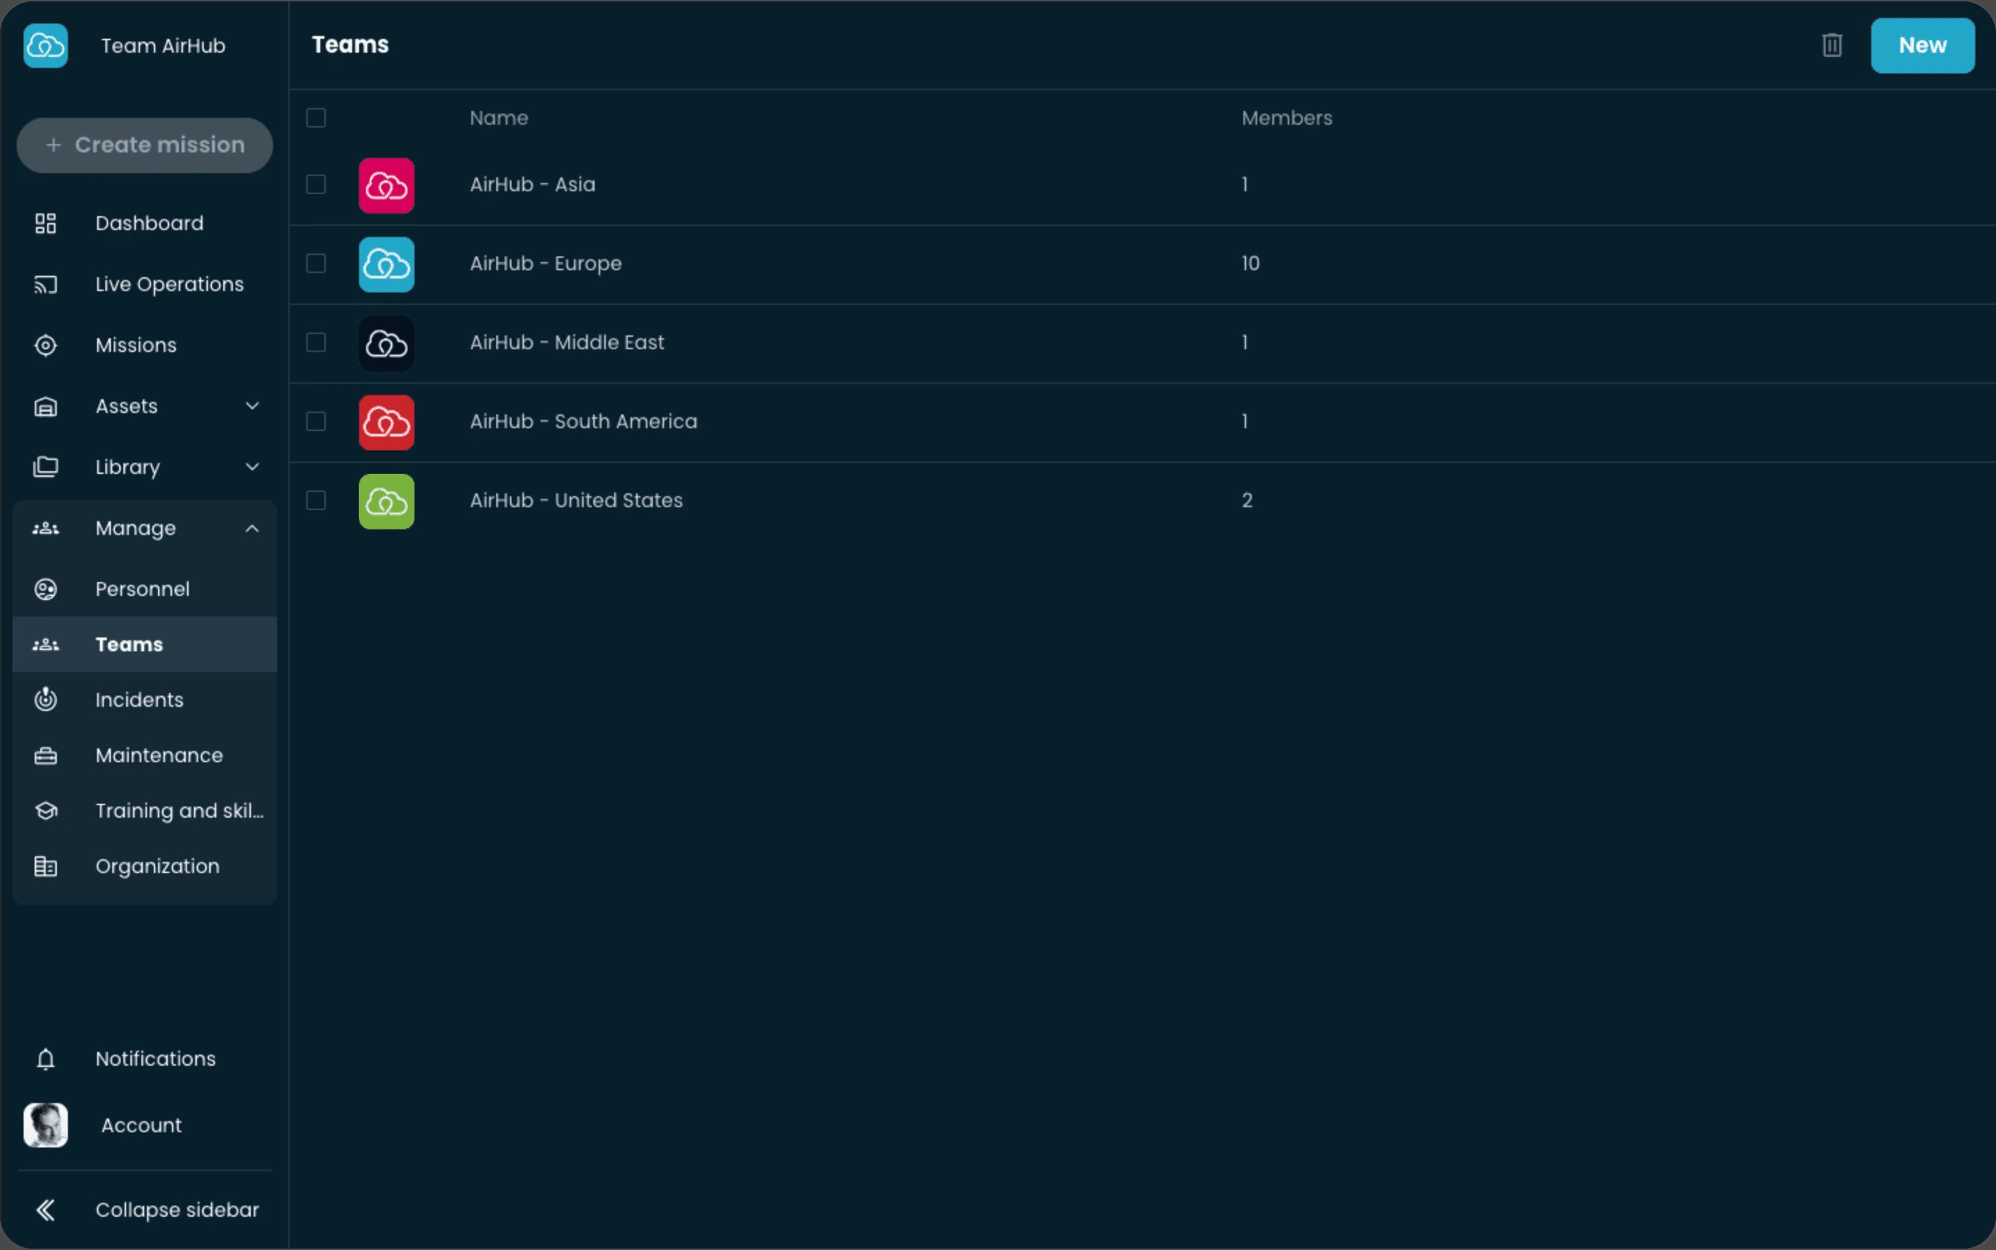Click the Live Operations cast icon
Image resolution: width=1996 pixels, height=1250 pixels.
click(x=46, y=284)
